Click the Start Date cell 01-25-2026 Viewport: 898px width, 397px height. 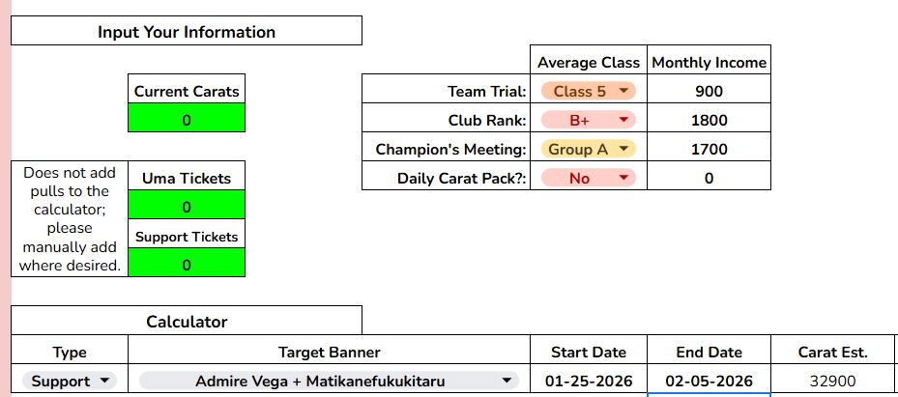point(589,381)
